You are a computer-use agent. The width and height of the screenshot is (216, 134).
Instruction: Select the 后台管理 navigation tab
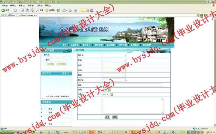pyautogui.click(x=146, y=45)
